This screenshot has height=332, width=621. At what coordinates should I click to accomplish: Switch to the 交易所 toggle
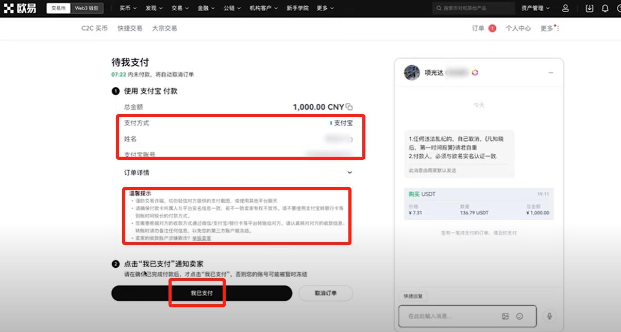coord(59,8)
